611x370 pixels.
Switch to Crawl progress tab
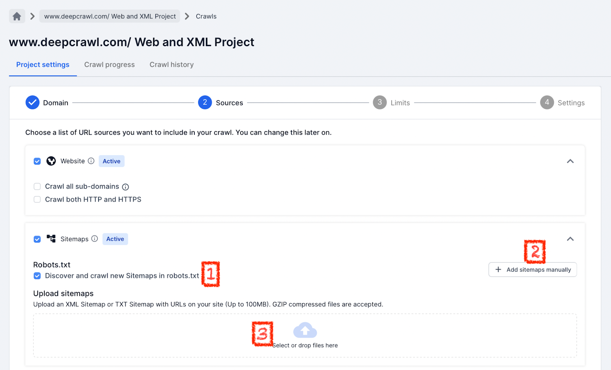(x=110, y=64)
